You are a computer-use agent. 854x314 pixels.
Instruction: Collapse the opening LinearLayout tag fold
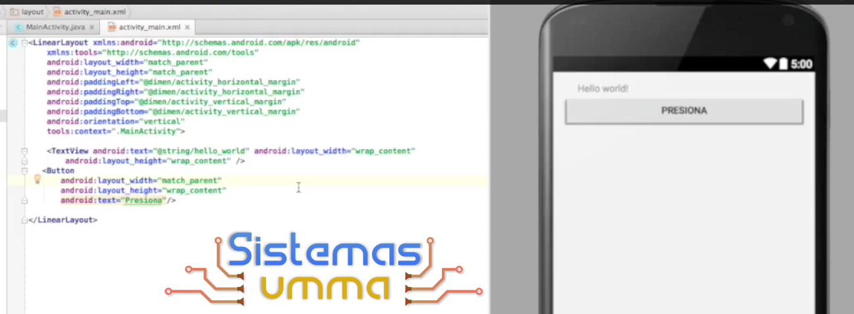point(24,43)
